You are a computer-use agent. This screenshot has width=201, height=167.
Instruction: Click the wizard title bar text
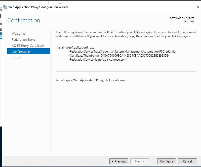point(38,7)
